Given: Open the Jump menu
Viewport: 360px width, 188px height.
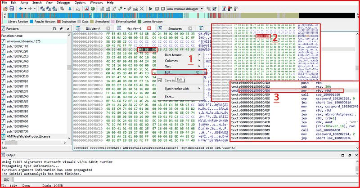Looking at the screenshot, I should pyautogui.click(x=24, y=3).
